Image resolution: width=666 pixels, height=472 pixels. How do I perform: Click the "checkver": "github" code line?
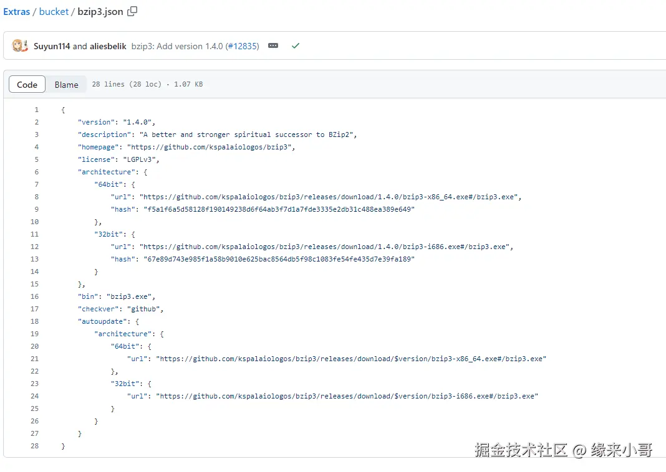[120, 309]
